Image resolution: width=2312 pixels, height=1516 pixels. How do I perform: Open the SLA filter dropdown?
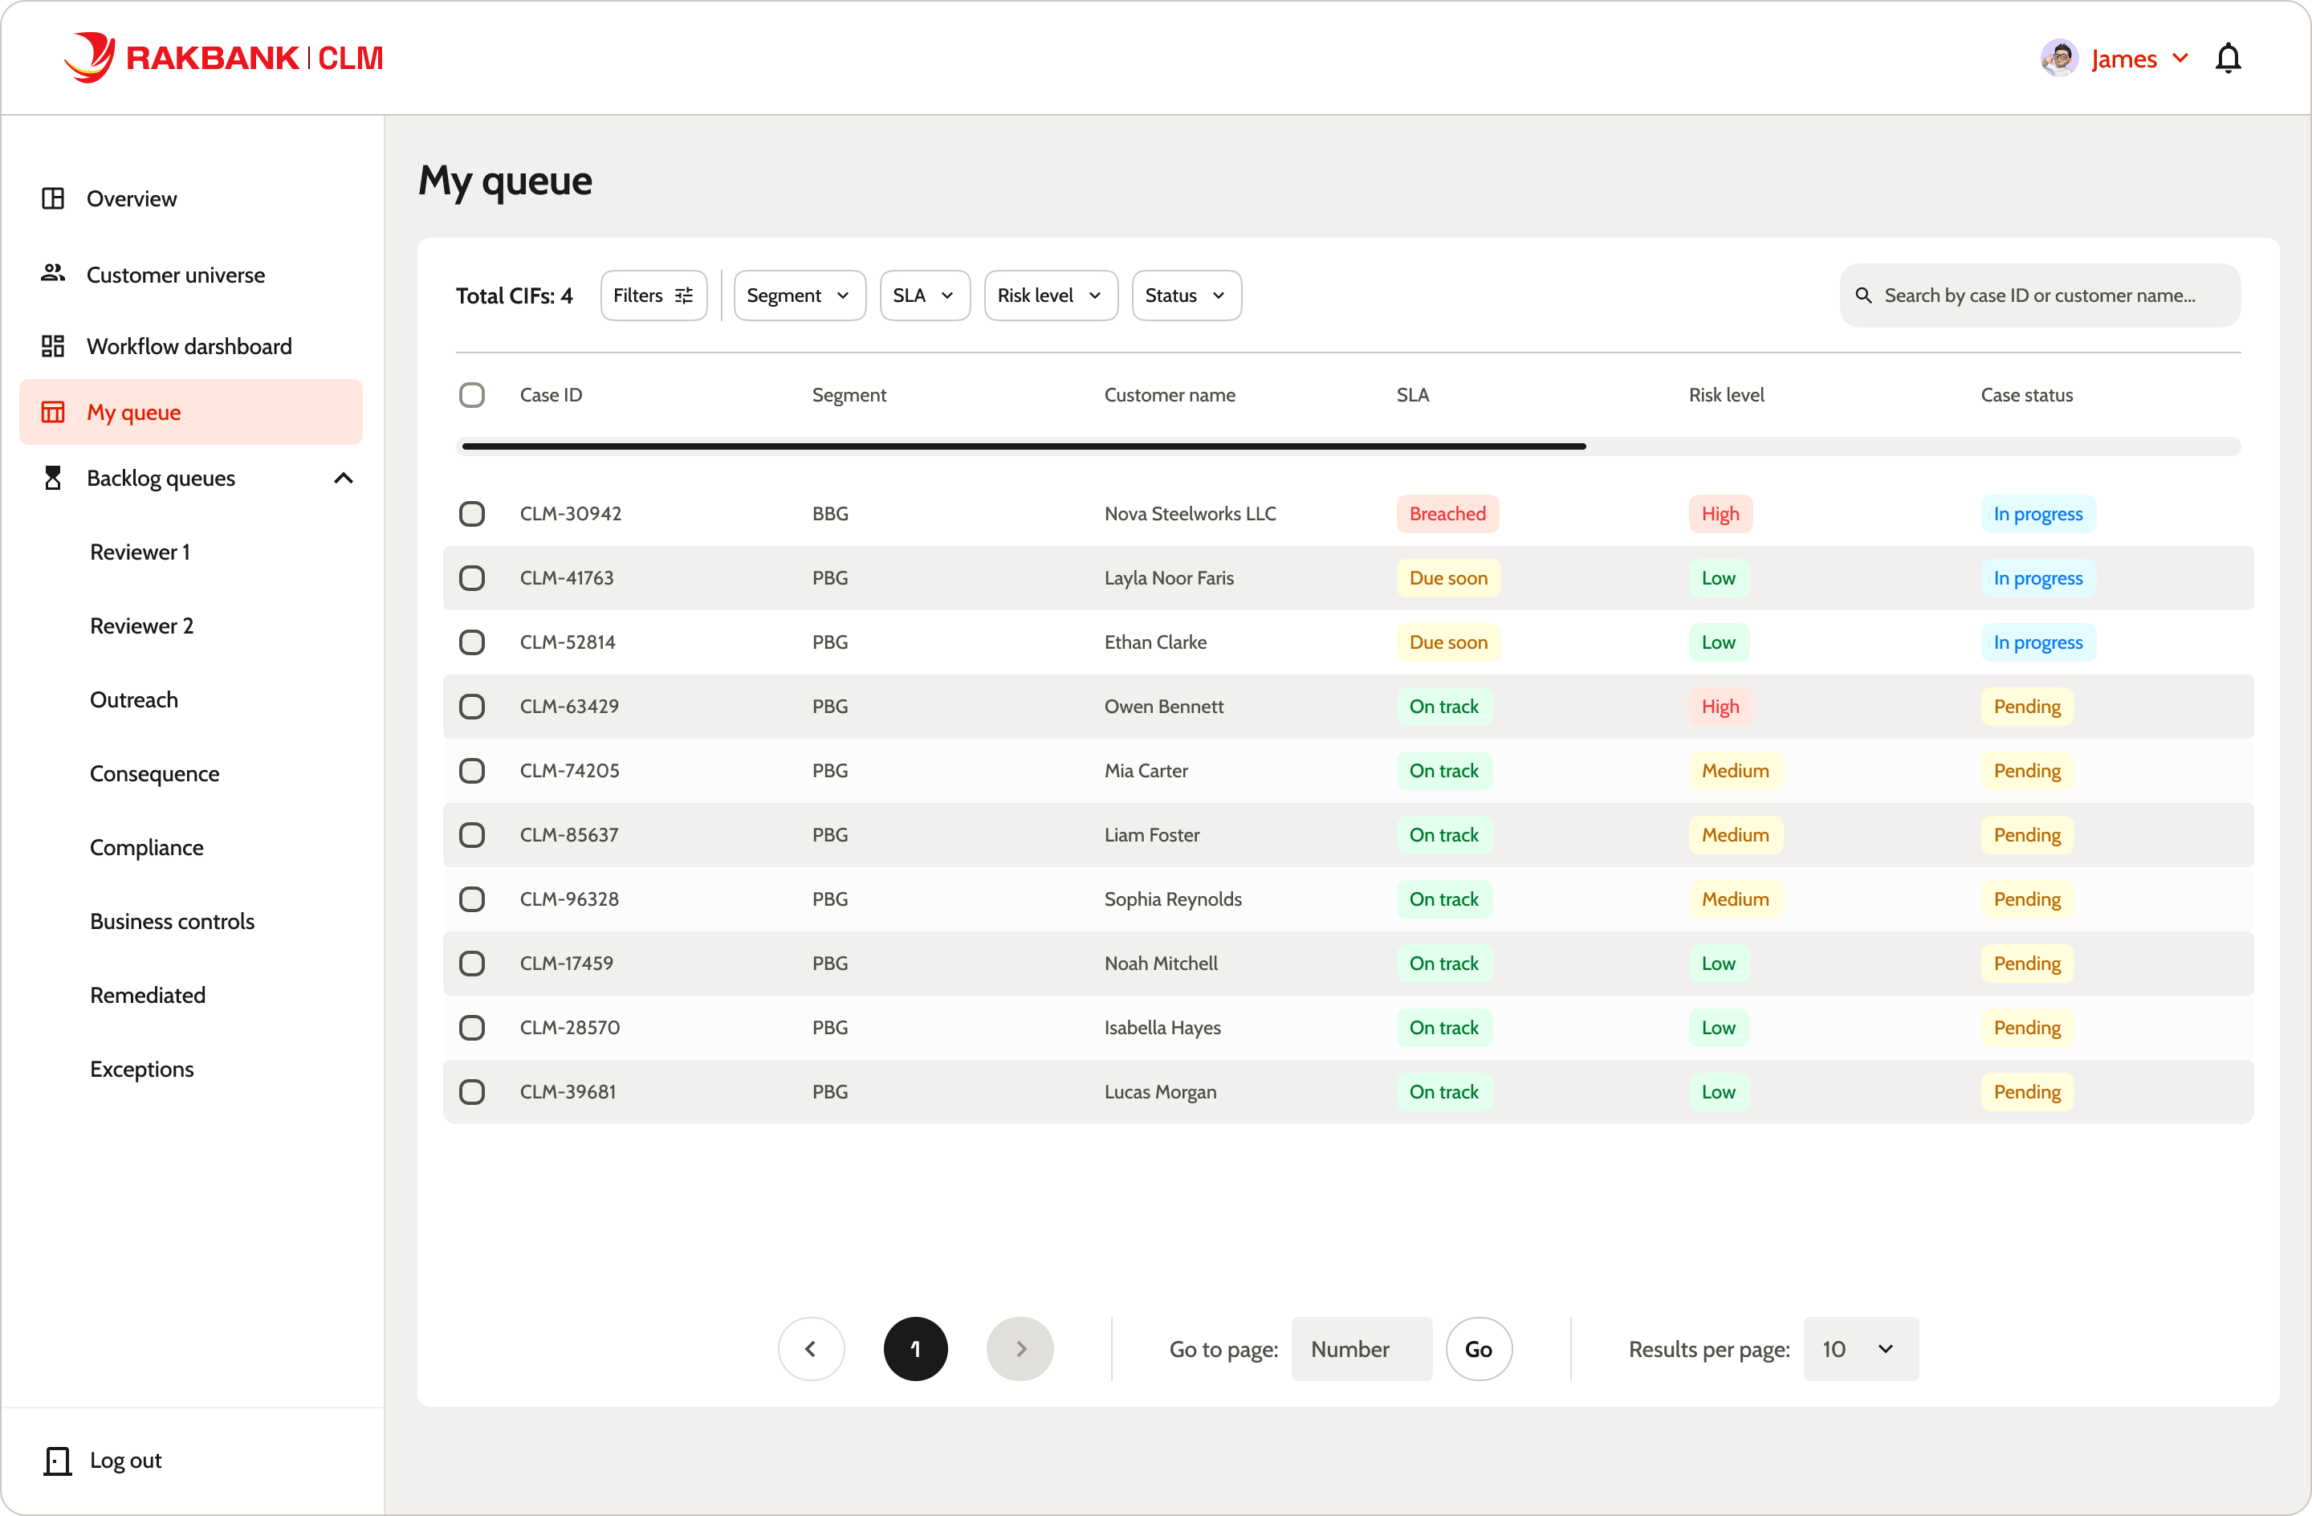pos(925,295)
